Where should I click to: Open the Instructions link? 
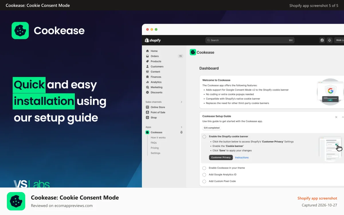tap(242, 157)
